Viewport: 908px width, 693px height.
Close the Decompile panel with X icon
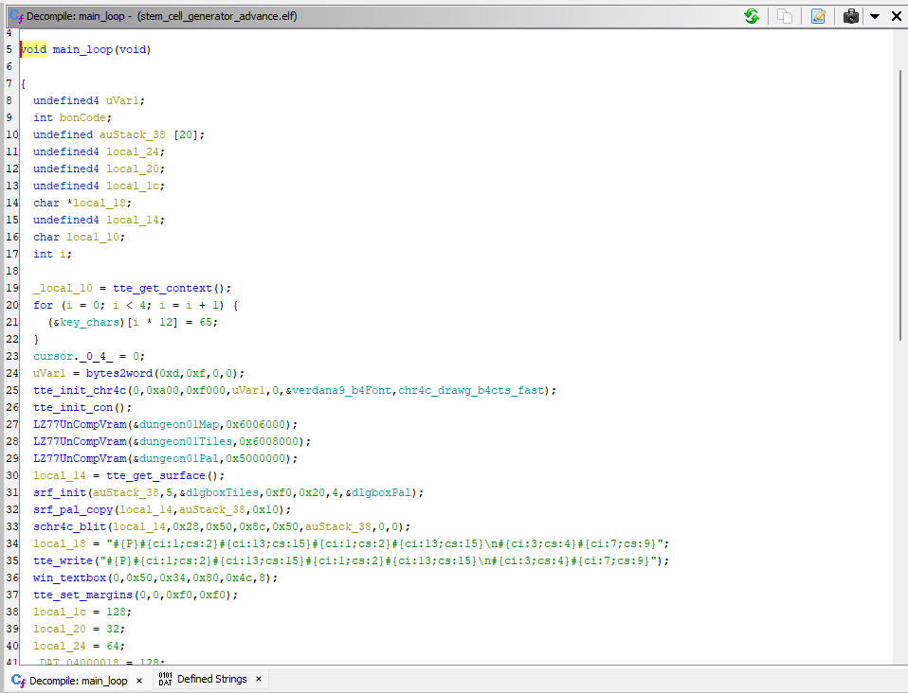pos(896,16)
